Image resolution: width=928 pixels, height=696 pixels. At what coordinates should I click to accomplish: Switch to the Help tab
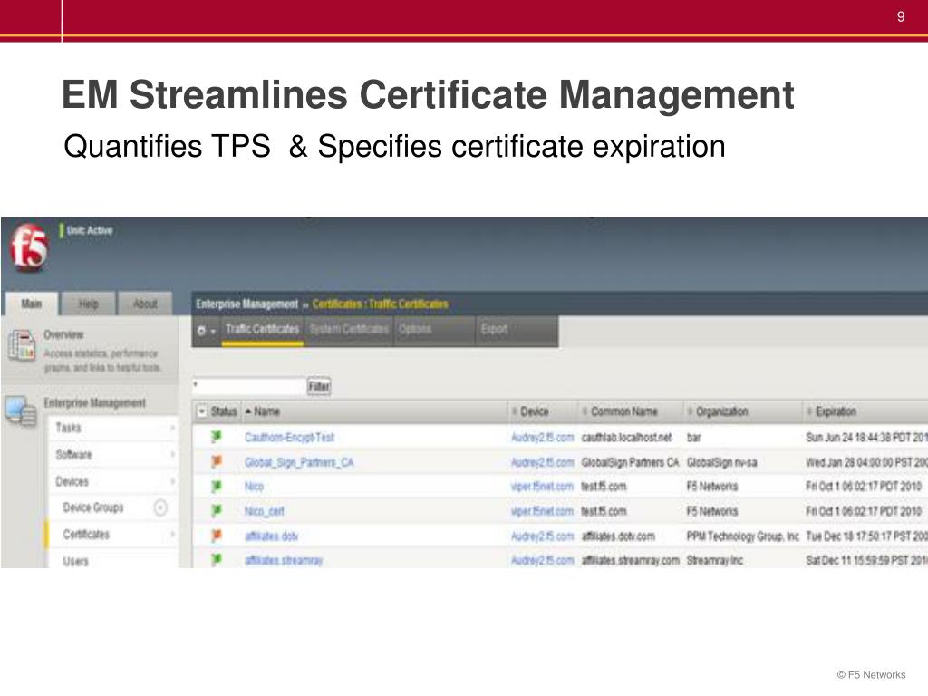89,304
